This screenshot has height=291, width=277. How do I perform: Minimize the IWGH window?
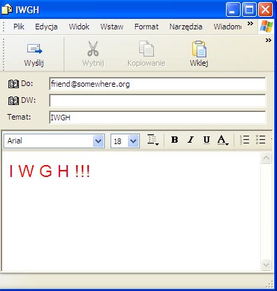(x=233, y=10)
